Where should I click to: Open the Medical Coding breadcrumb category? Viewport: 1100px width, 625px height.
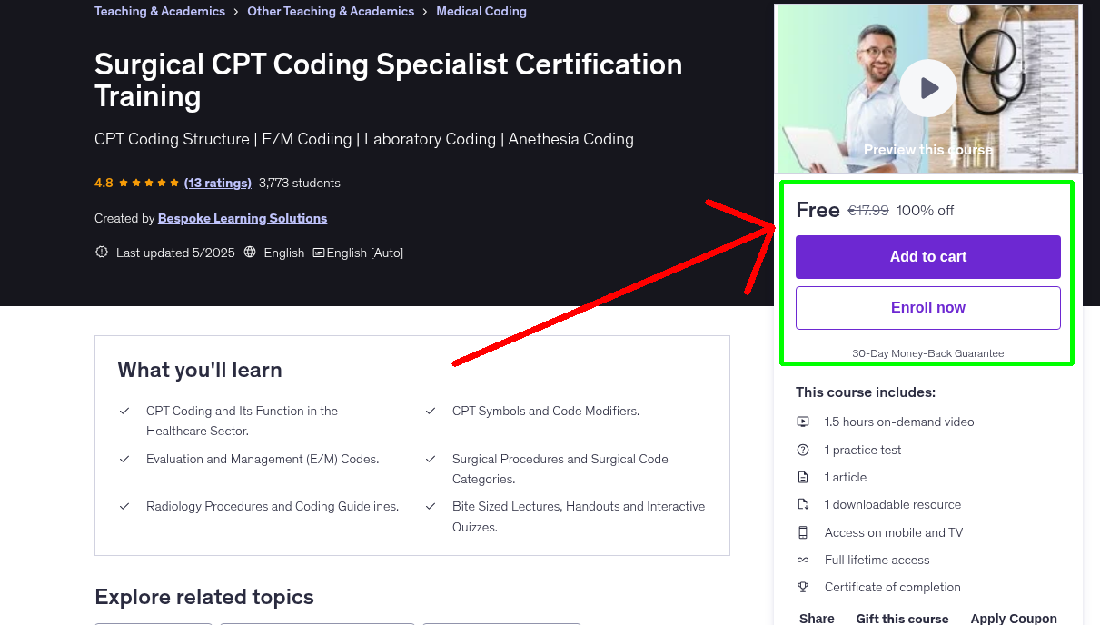481,11
